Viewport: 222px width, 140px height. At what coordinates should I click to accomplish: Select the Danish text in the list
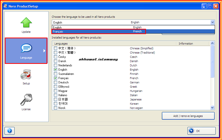134,61
